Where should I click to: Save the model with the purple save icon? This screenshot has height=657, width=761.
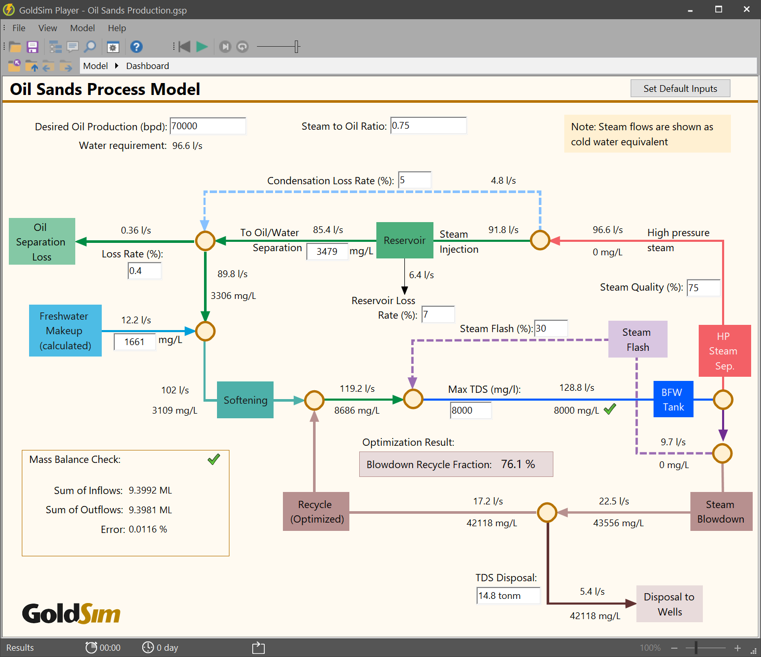pyautogui.click(x=32, y=46)
